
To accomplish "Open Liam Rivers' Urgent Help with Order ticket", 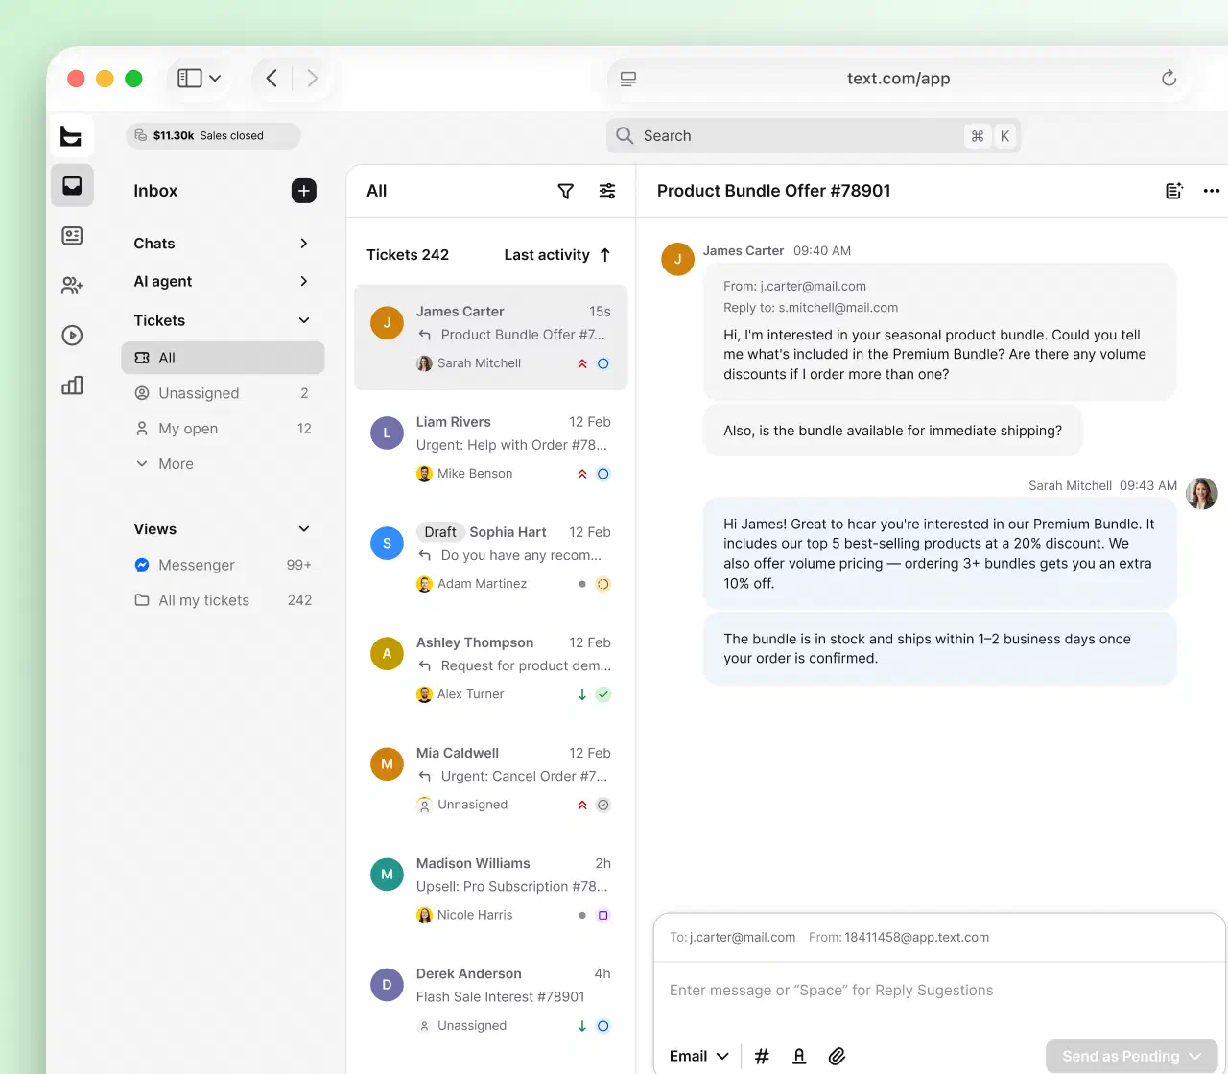I will point(491,448).
